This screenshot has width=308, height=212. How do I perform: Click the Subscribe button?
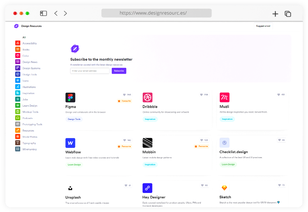point(119,71)
